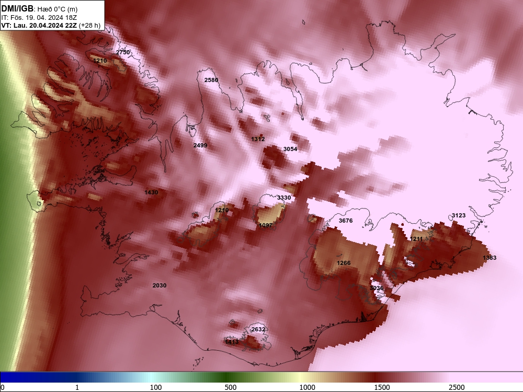Select the "IT: Fös. 19. 04. 2024 18Z" line
This screenshot has width=523, height=392.
pos(39,18)
